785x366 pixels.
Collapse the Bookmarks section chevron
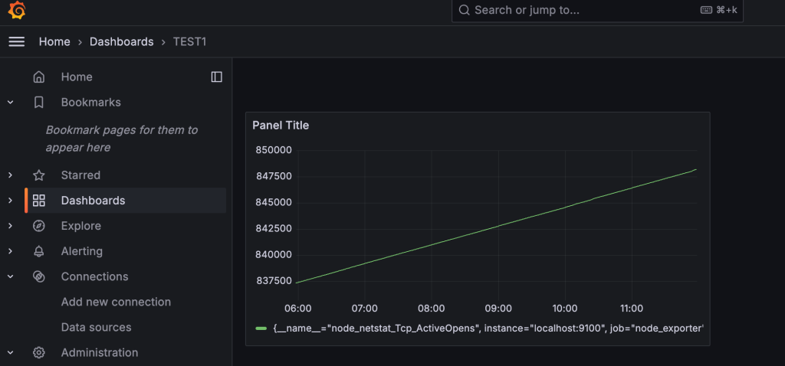pos(10,103)
